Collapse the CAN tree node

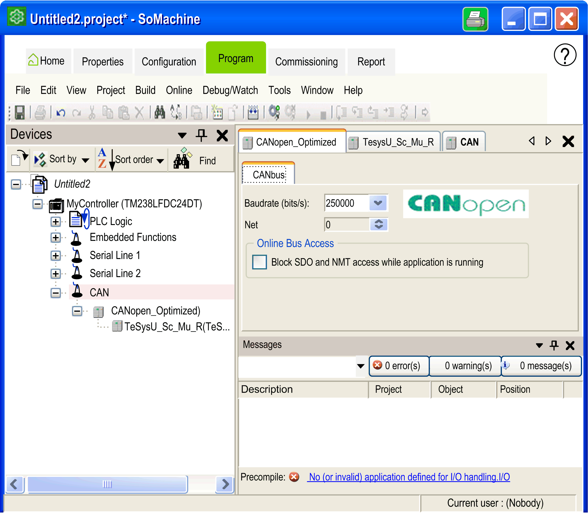click(56, 293)
